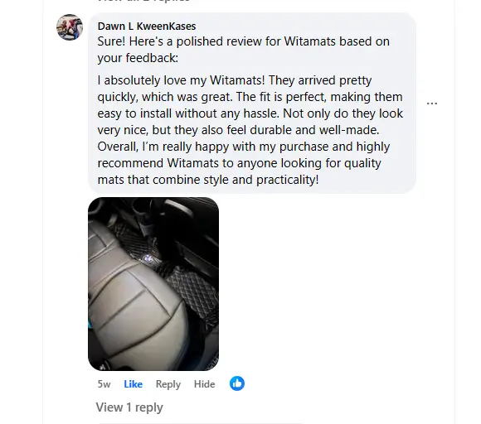Image resolution: width=481 pixels, height=424 pixels.
Task: Reply to the Witamats review comment
Action: [168, 384]
